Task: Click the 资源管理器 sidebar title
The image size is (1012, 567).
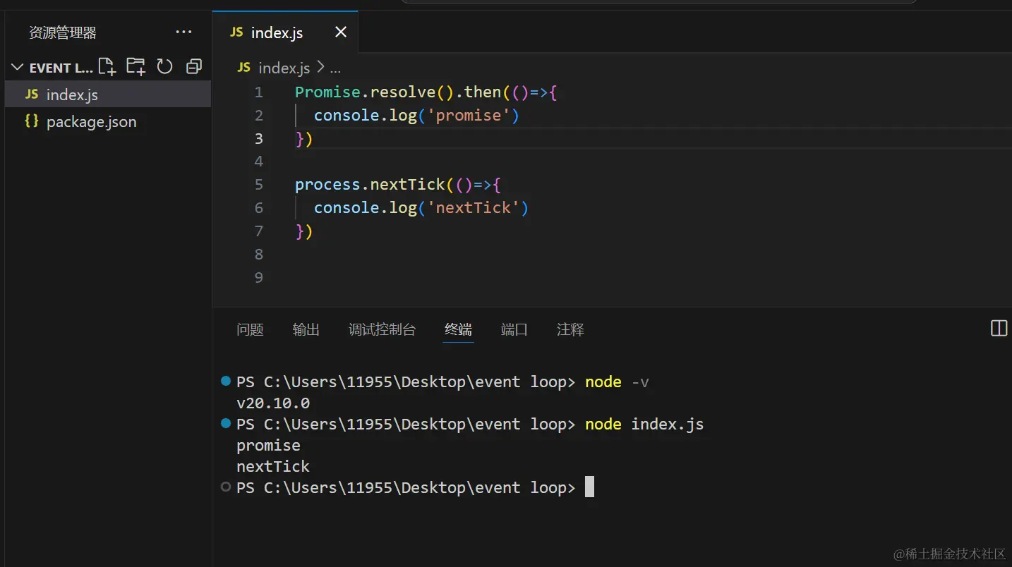Action: [x=62, y=32]
